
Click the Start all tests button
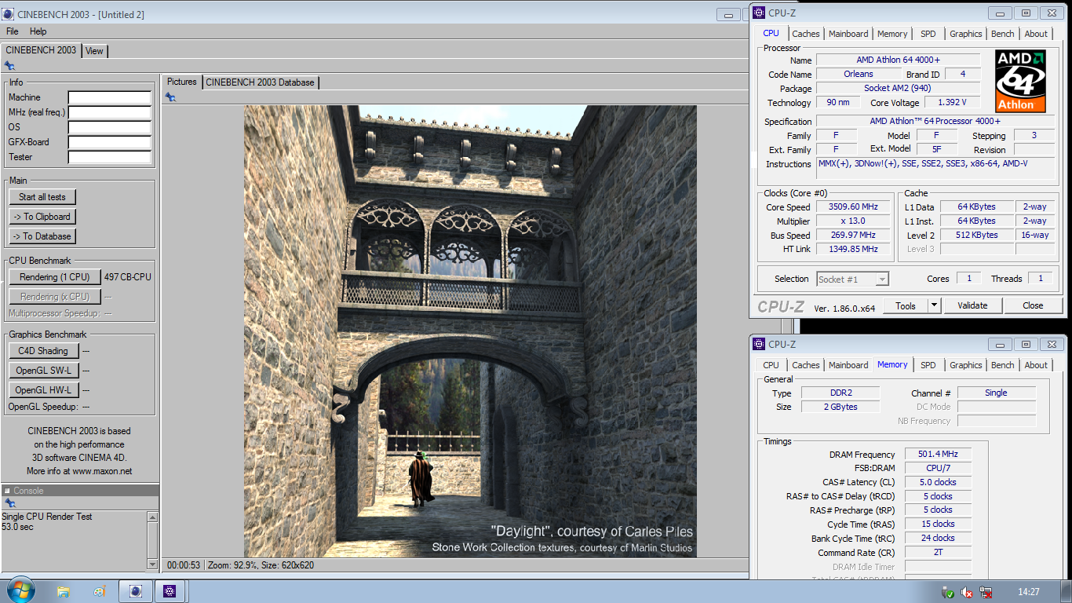click(42, 197)
